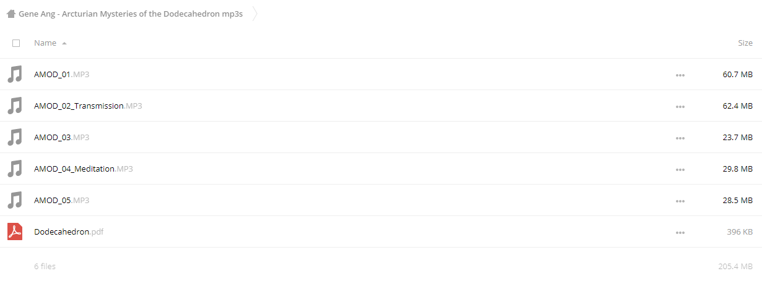This screenshot has height=292, width=762.
Task: Click the music icon for AMOD_01.MP3
Action: (x=15, y=75)
